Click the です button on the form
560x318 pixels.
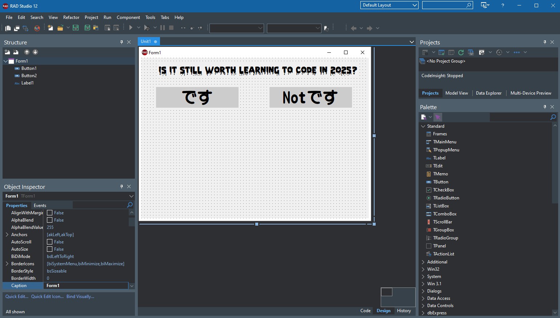click(x=197, y=97)
